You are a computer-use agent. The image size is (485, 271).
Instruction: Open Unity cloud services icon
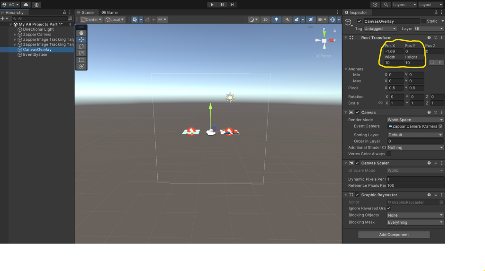(x=26, y=5)
